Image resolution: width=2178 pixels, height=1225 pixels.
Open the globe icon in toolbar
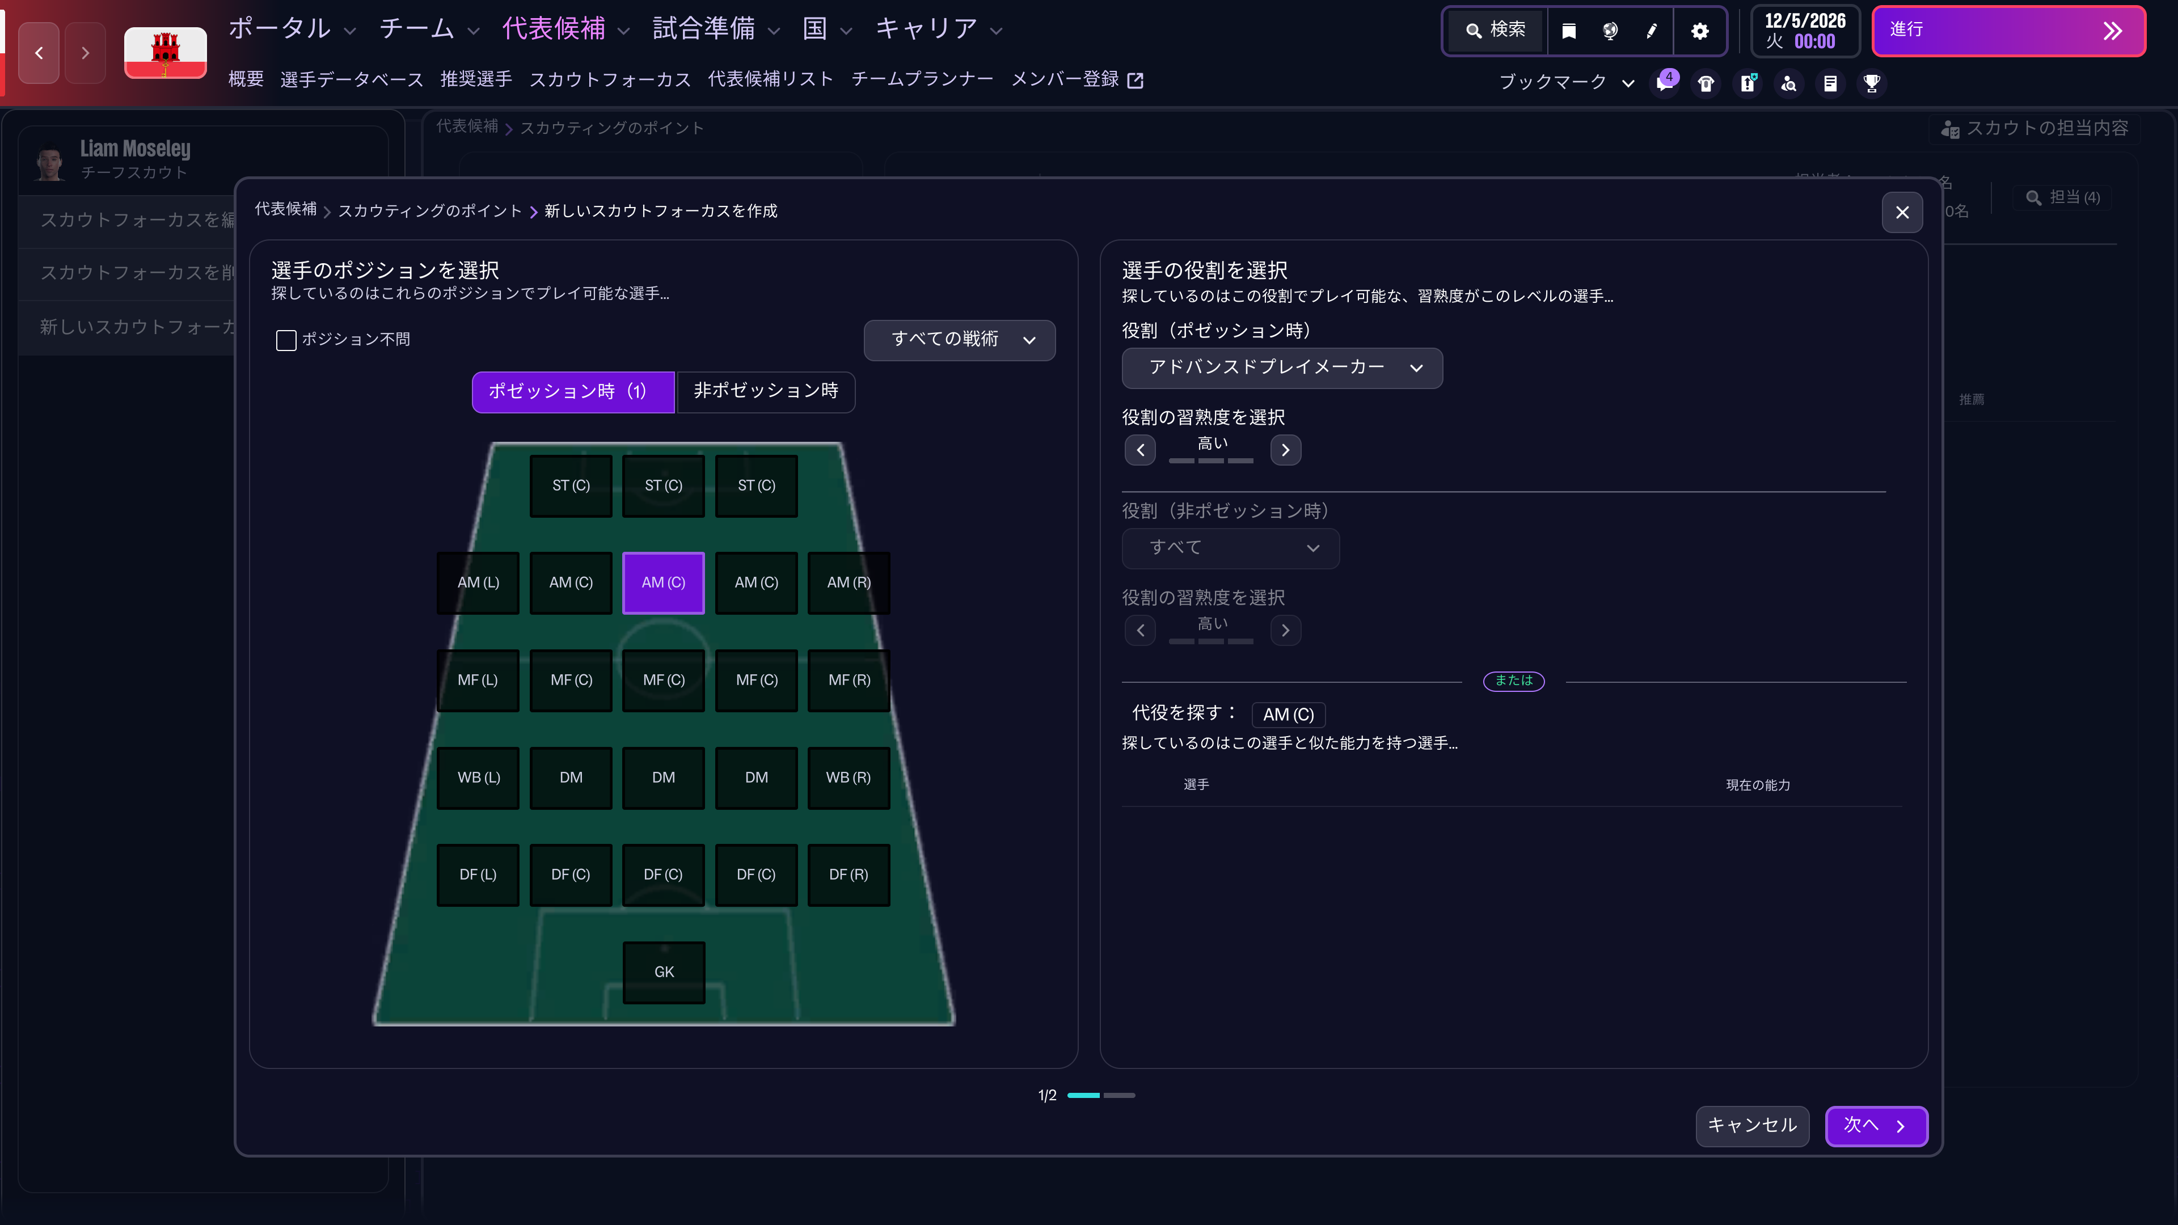[1610, 31]
